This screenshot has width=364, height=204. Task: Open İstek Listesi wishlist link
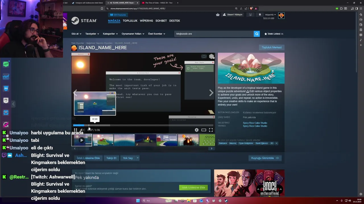(274, 34)
